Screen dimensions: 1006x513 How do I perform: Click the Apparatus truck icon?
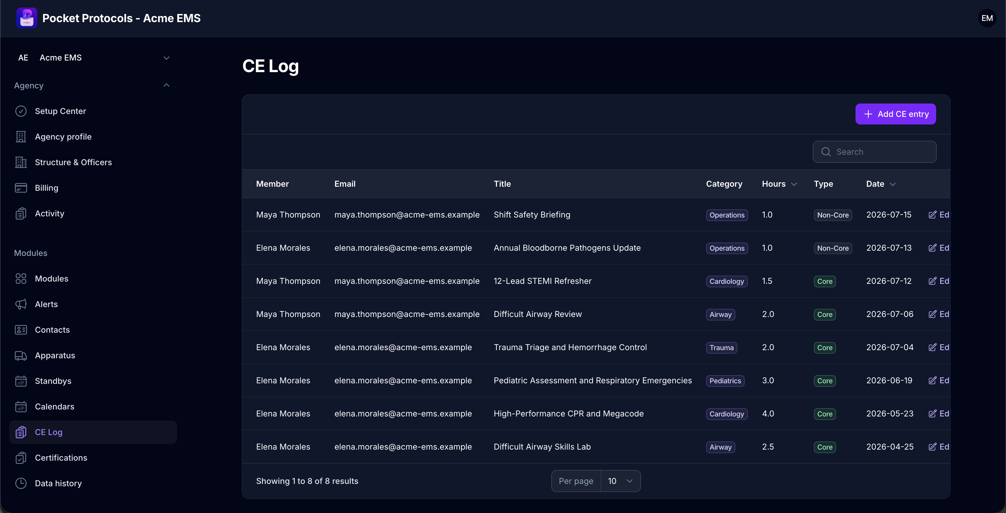coord(21,355)
